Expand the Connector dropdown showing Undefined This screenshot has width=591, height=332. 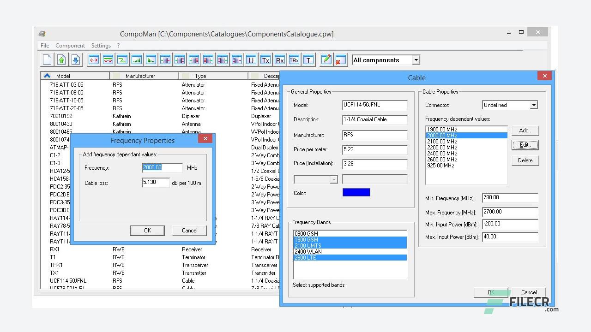(534, 105)
